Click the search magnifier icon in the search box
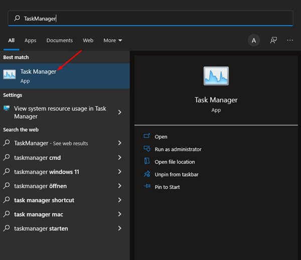This screenshot has height=260, width=301. (17, 18)
